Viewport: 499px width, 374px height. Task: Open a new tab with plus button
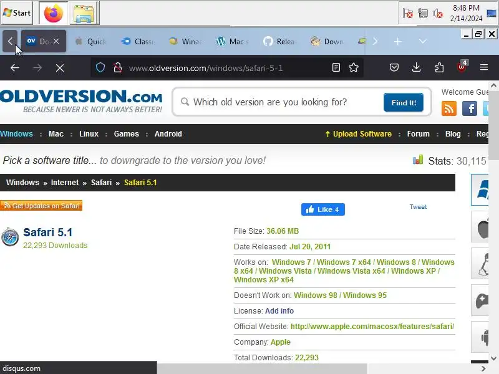398,41
